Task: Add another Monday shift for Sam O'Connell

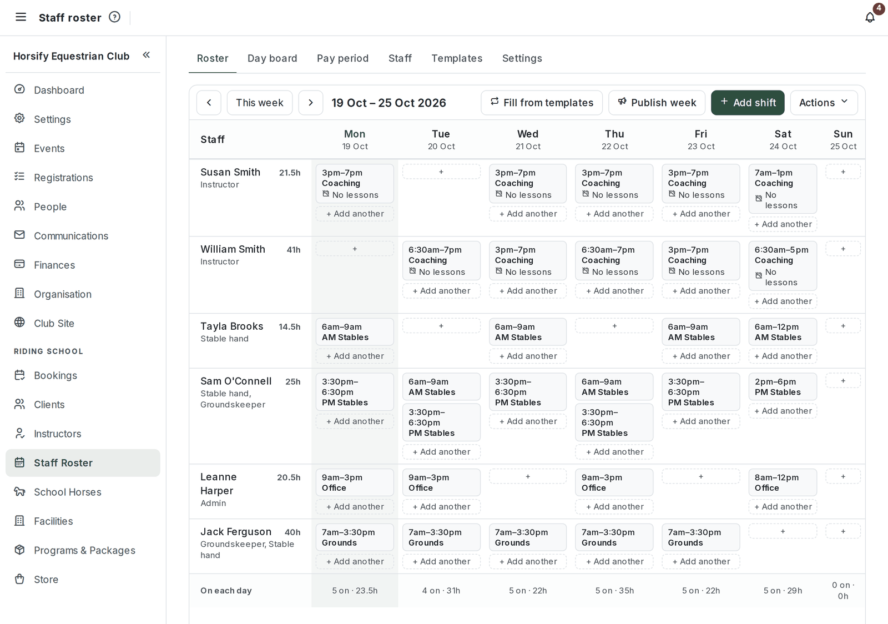Action: click(355, 421)
